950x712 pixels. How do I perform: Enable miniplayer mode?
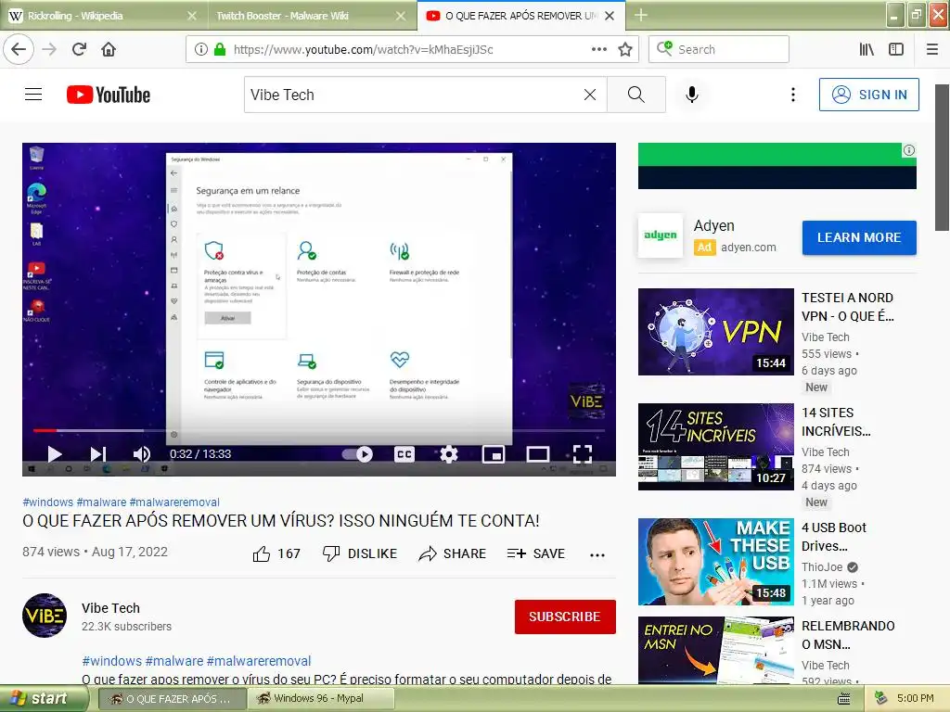(x=494, y=454)
